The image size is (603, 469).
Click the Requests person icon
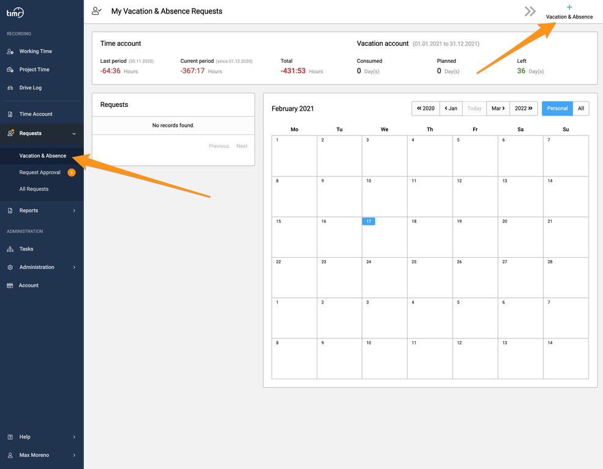pos(11,133)
